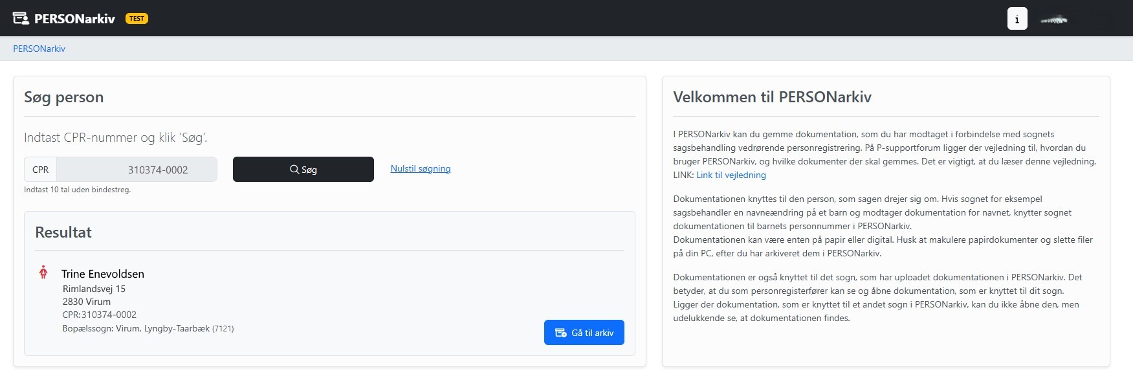Screen dimensions: 1133x380
Task: Click the CPR label beside input
Action: (x=41, y=170)
